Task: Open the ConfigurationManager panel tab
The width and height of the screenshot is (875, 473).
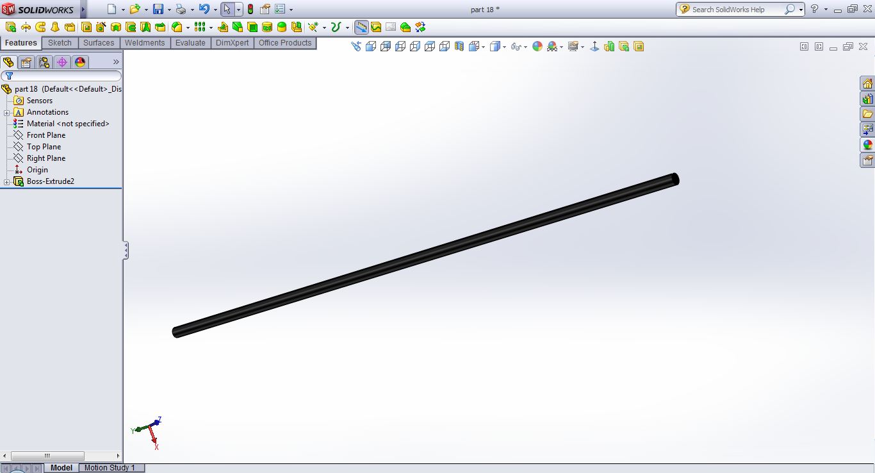Action: click(44, 62)
